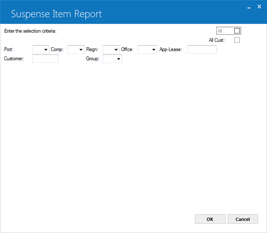267x233 pixels.
Task: Click inside the Regn combo box
Action: click(111, 49)
